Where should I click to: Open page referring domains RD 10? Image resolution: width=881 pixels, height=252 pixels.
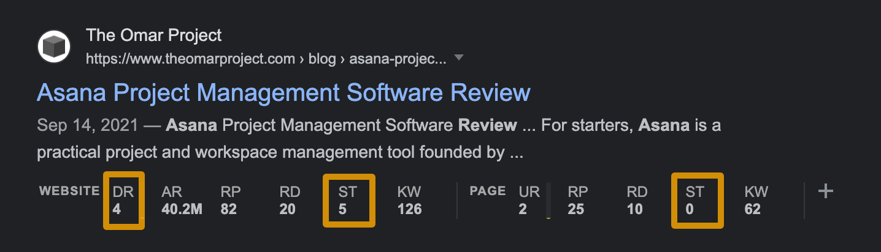point(635,209)
